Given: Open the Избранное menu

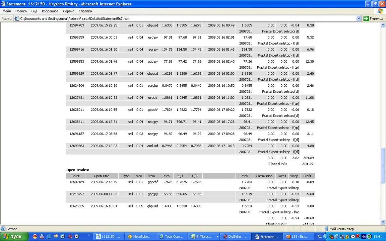Looking at the screenshot, I should (50, 11).
